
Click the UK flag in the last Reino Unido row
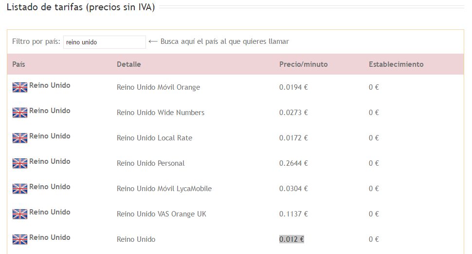(x=20, y=239)
